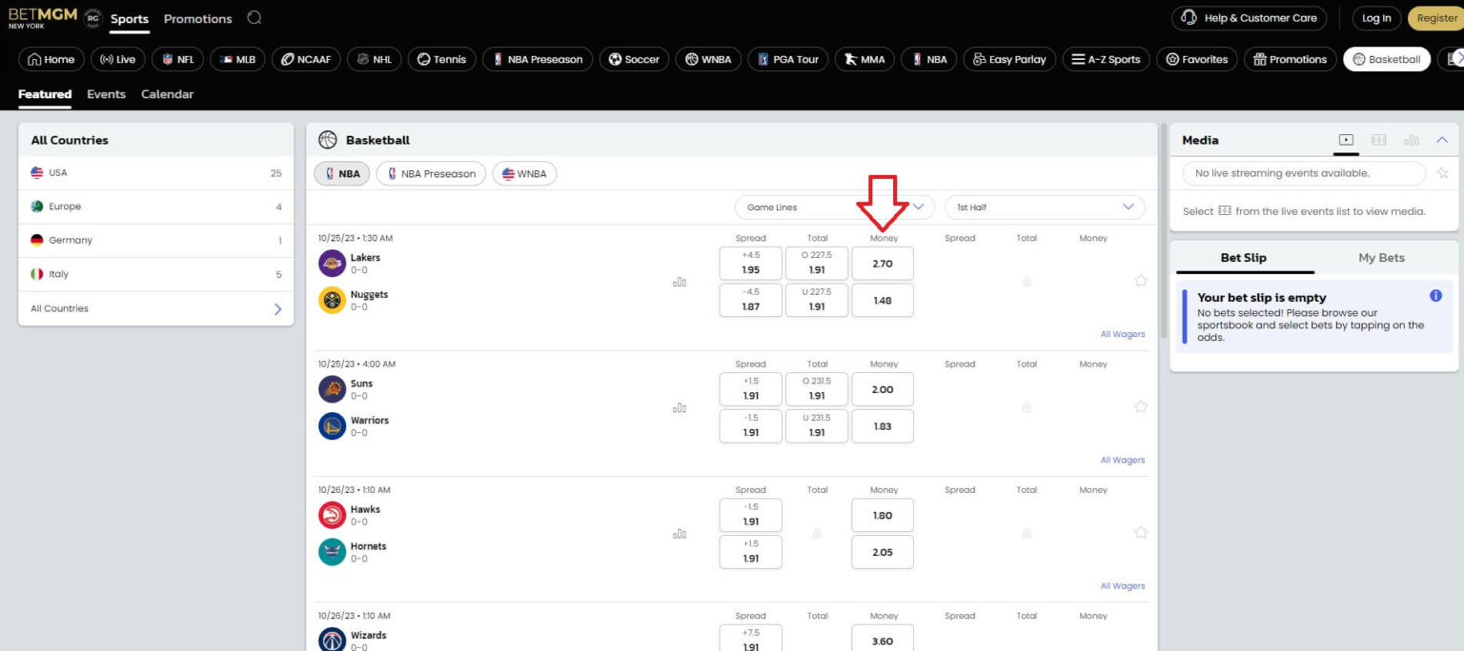
Task: Select Basketball pill in sports bar
Action: [x=1387, y=59]
